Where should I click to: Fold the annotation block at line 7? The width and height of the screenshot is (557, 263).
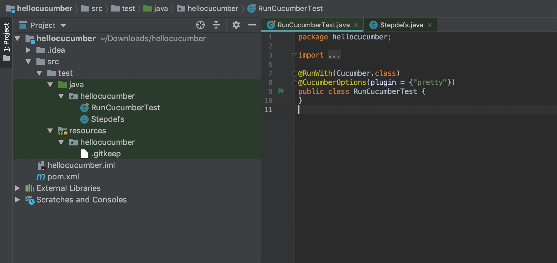(x=295, y=74)
